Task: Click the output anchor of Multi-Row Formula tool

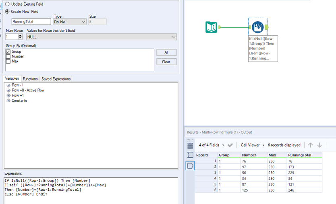Action: click(266, 27)
